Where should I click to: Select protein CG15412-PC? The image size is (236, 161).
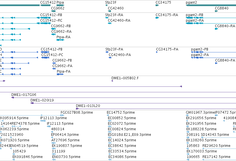point(52,55)
